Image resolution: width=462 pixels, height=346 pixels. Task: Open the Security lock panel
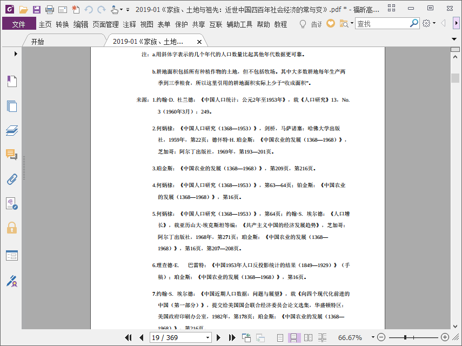click(x=12, y=228)
